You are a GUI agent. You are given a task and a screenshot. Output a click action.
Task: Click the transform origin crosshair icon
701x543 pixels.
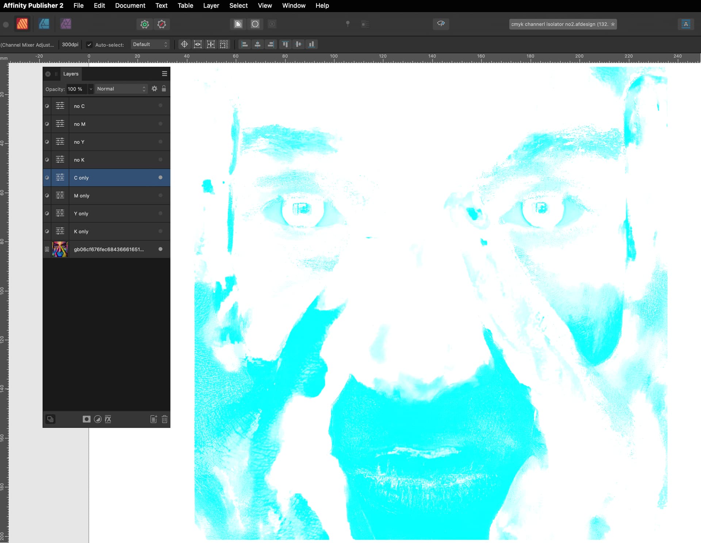click(184, 44)
